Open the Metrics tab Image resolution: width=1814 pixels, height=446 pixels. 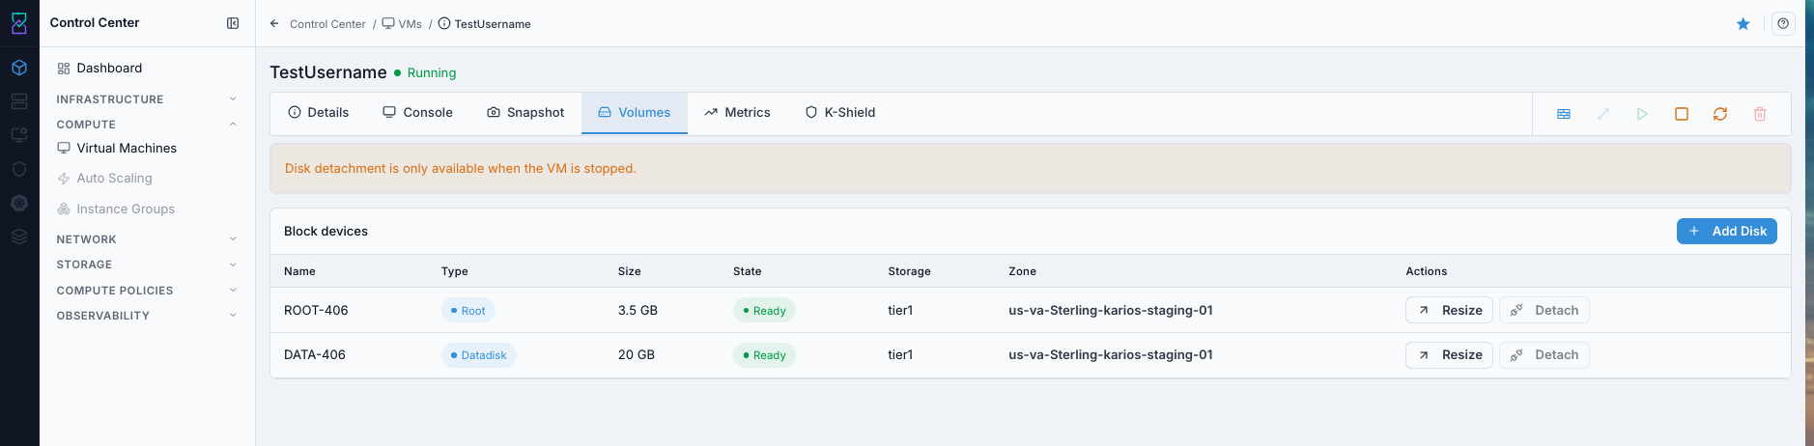pos(737,113)
